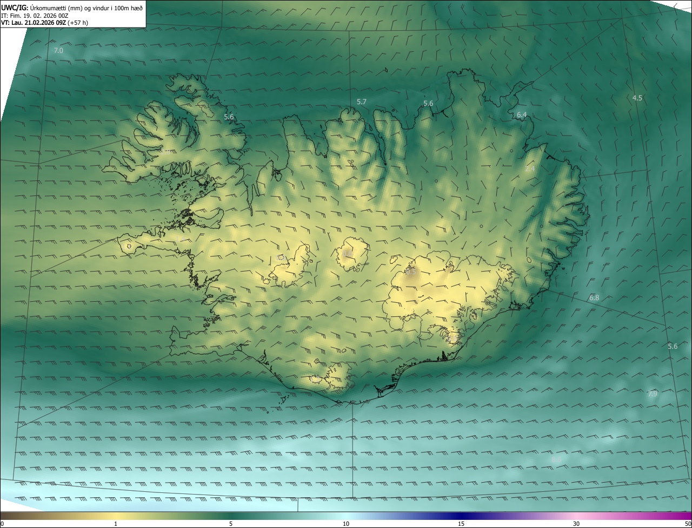This screenshot has height=528, width=692.
Task: Click the '0' tick on the color scale
Action: [2, 524]
